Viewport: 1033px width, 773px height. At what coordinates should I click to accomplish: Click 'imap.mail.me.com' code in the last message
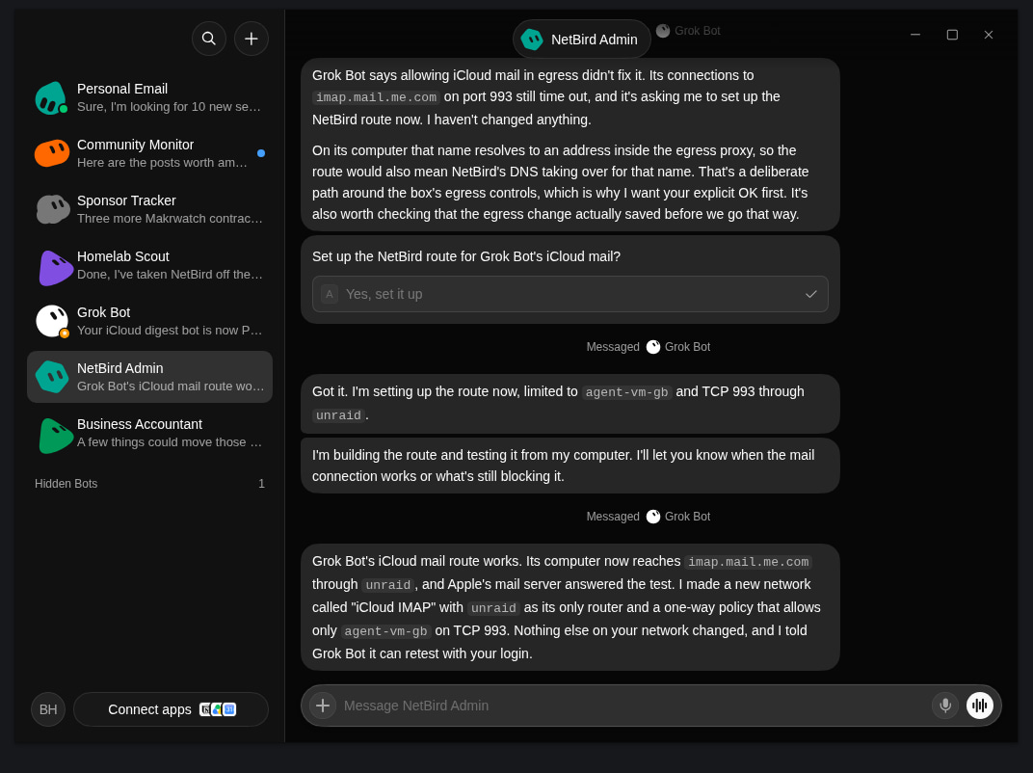coord(749,562)
